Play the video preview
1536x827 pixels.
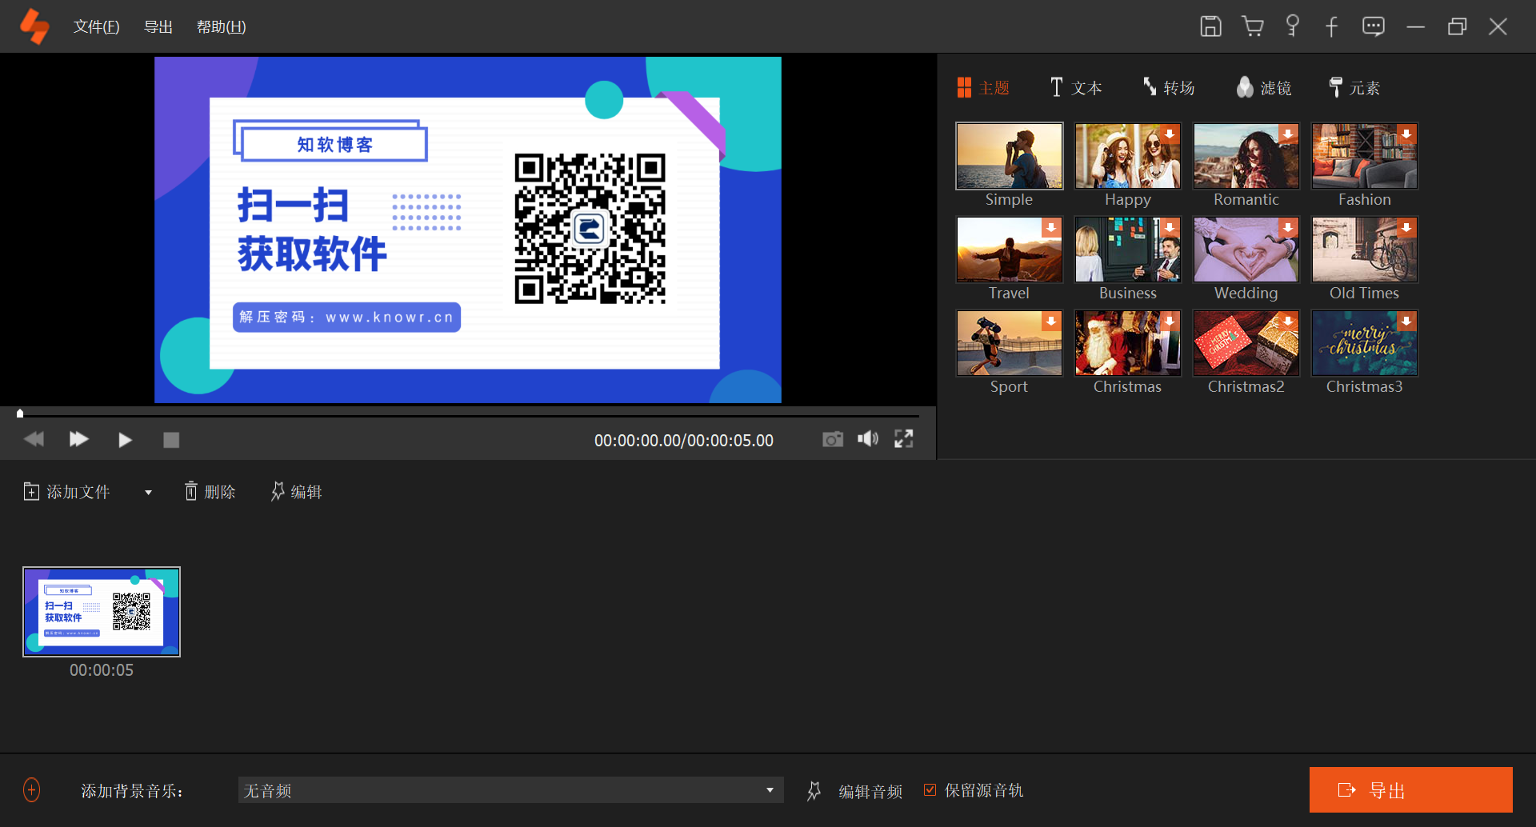[125, 440]
